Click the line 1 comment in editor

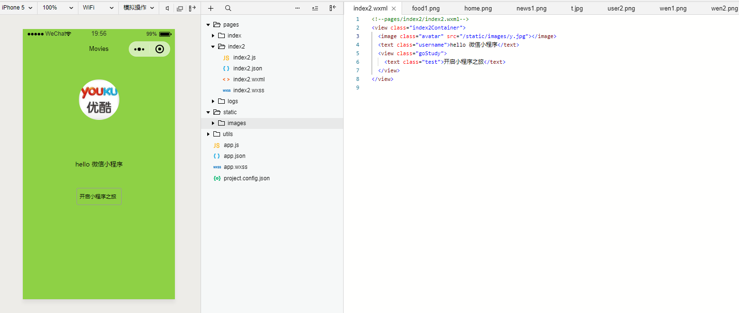pos(420,19)
